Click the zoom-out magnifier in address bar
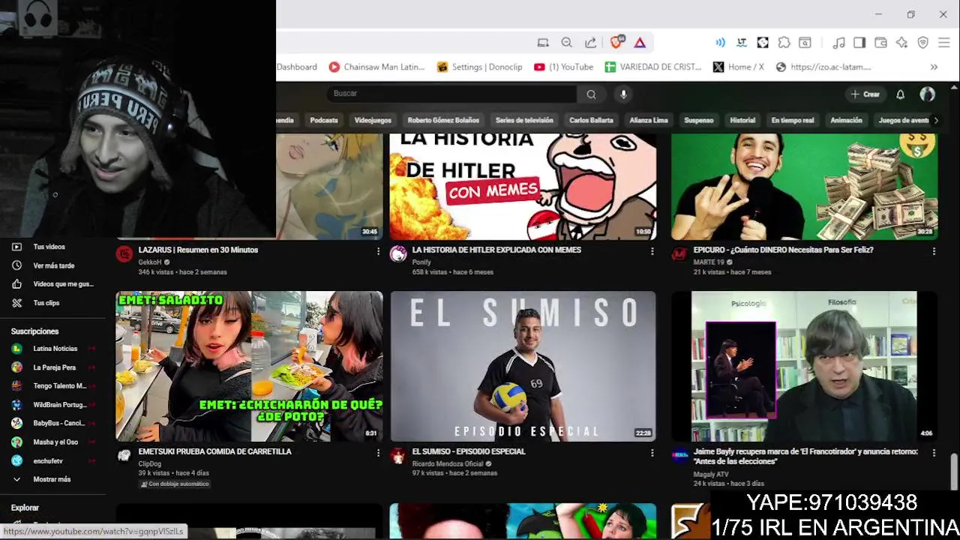Screen dimensions: 960x540 (x=567, y=43)
